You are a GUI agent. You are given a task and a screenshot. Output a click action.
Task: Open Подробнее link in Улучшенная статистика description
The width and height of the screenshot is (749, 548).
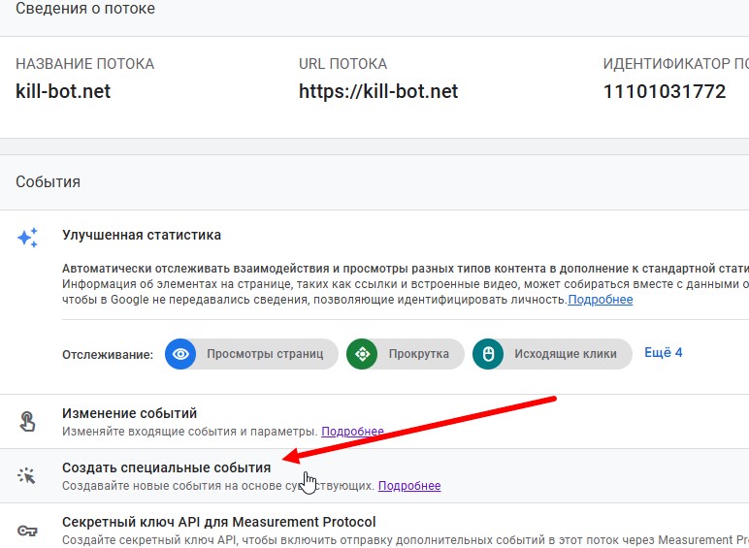coord(600,300)
